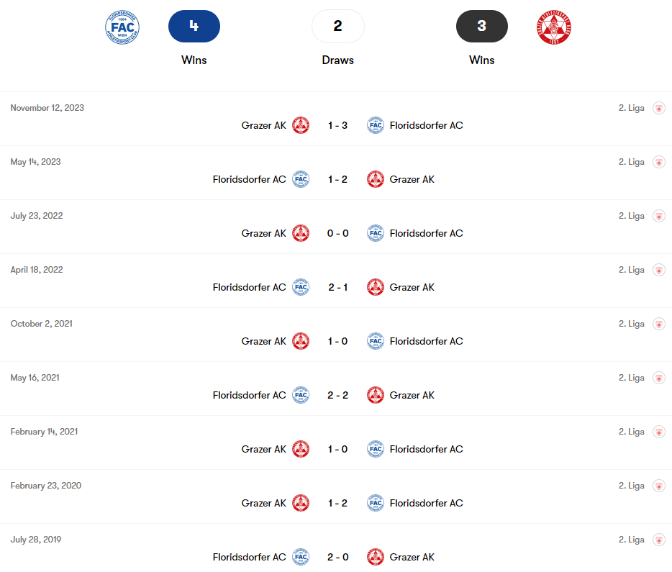Select the blue 4 Wins badge

tap(194, 26)
